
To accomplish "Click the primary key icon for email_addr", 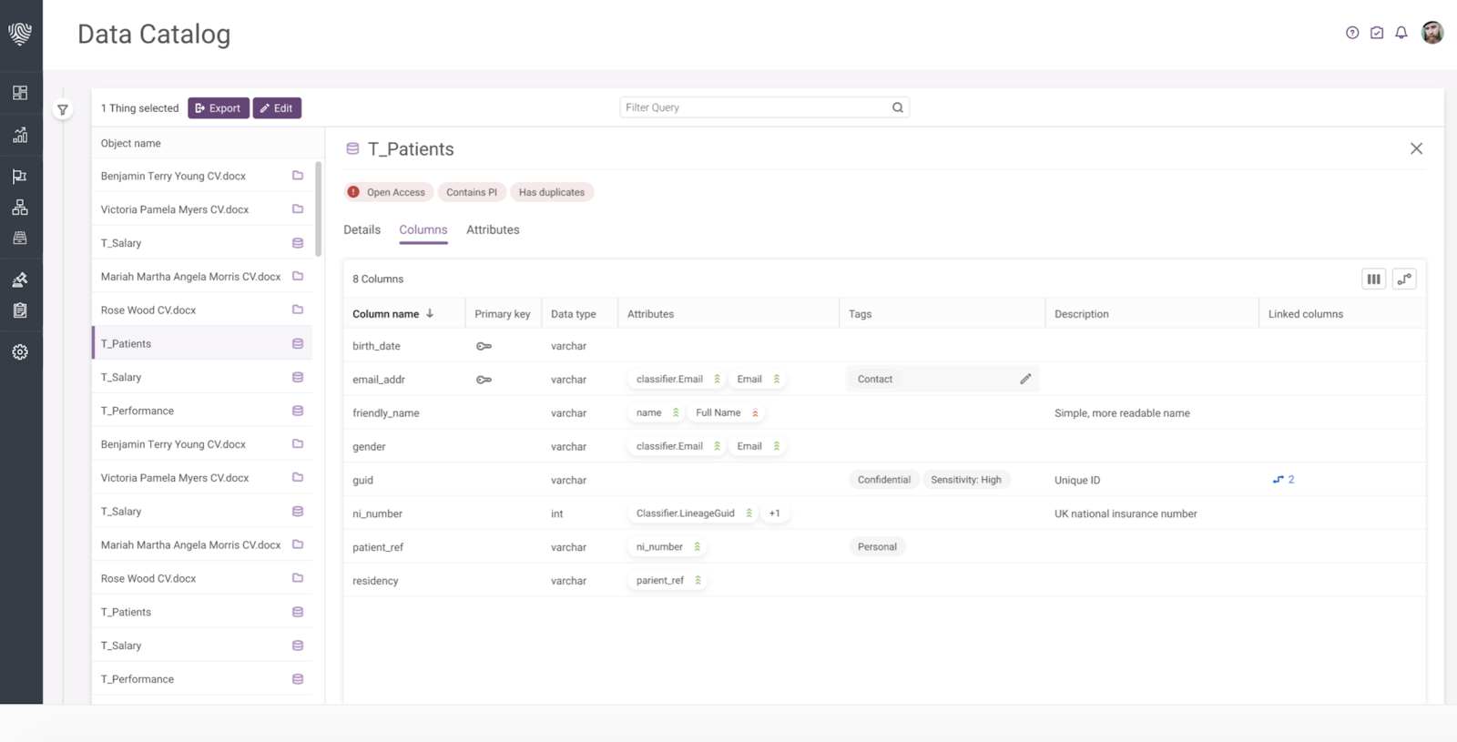I will point(484,380).
